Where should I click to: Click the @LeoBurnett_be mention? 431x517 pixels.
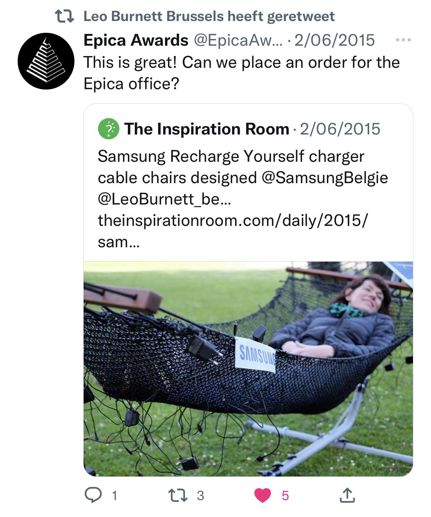(x=164, y=199)
